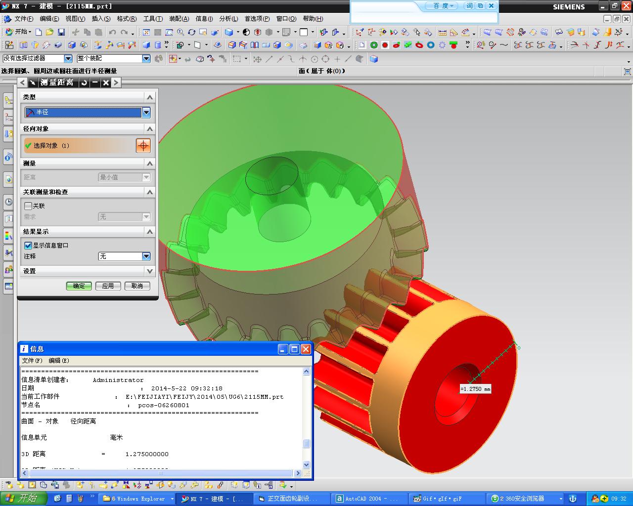Click the 选择对象 (1) selection row
The width and height of the screenshot is (633, 506).
(x=80, y=145)
